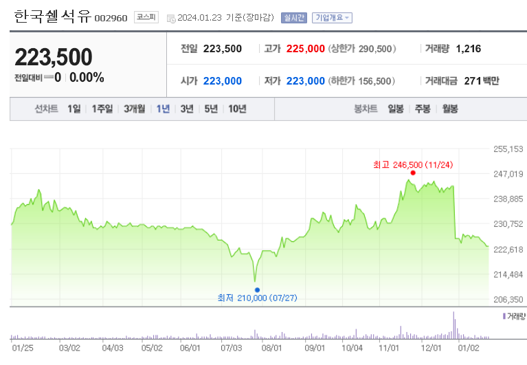Switch to the 월봉 monthly candle chart

[x=450, y=109]
